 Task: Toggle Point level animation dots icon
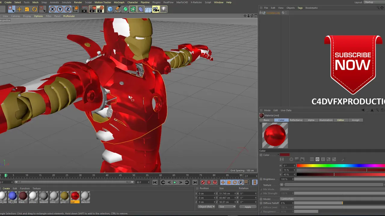click(247, 182)
